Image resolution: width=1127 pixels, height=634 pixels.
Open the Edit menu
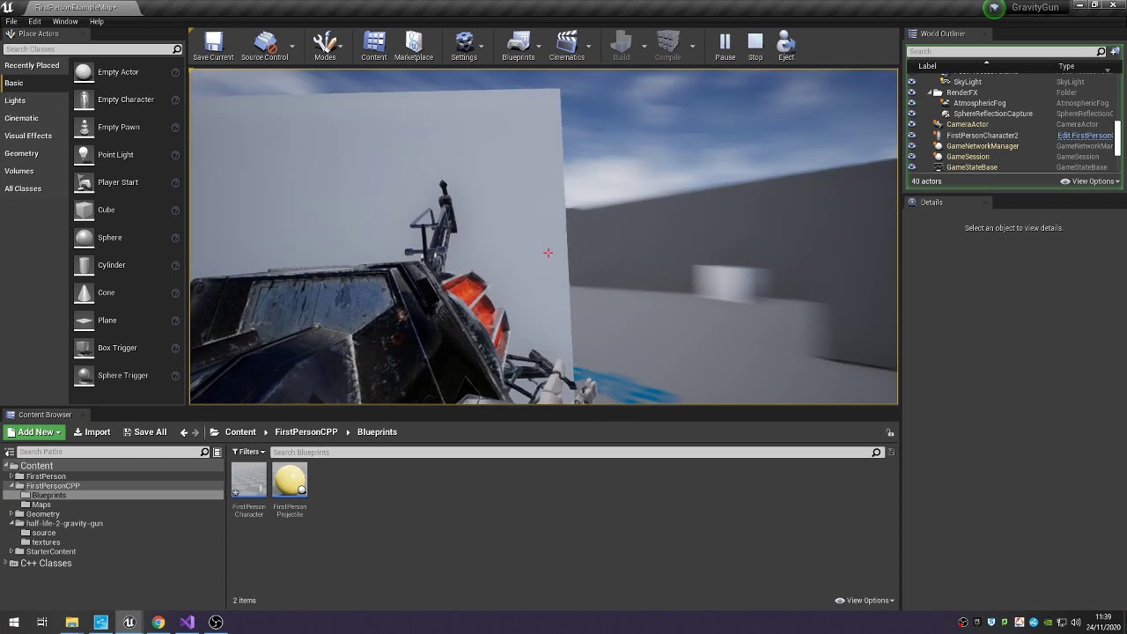pyautogui.click(x=34, y=21)
